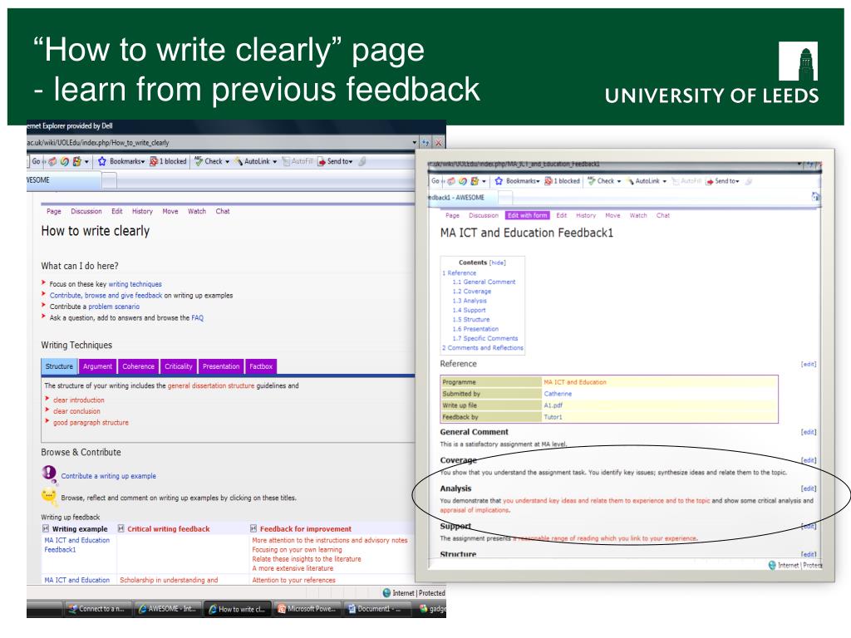The height and width of the screenshot is (638, 851).
Task: Open 'MA ICT and Education Feedback1' table link
Action: (x=76, y=545)
